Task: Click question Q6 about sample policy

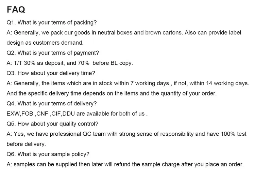Action: [48, 154]
